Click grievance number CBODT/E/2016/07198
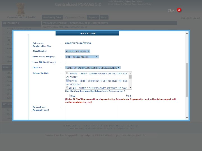202x151 pixels. (x=78, y=43)
